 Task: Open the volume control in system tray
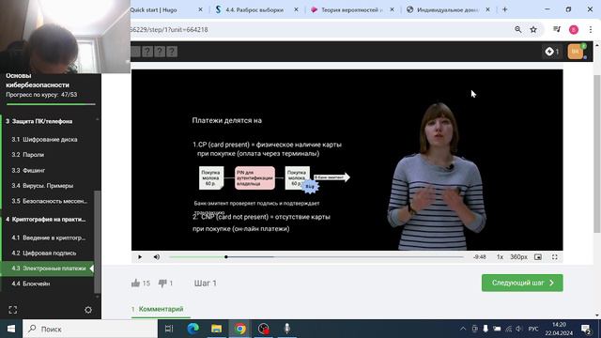pos(519,329)
